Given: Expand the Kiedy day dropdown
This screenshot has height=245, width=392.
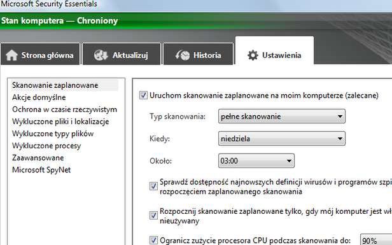Looking at the screenshot, I should [282, 139].
